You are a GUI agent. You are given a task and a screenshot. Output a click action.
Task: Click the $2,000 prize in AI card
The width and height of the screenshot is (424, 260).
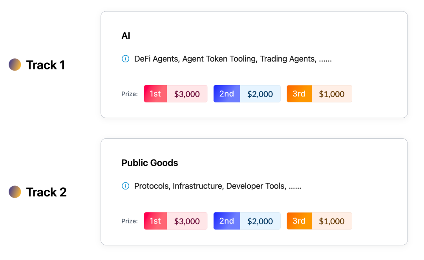tap(260, 94)
